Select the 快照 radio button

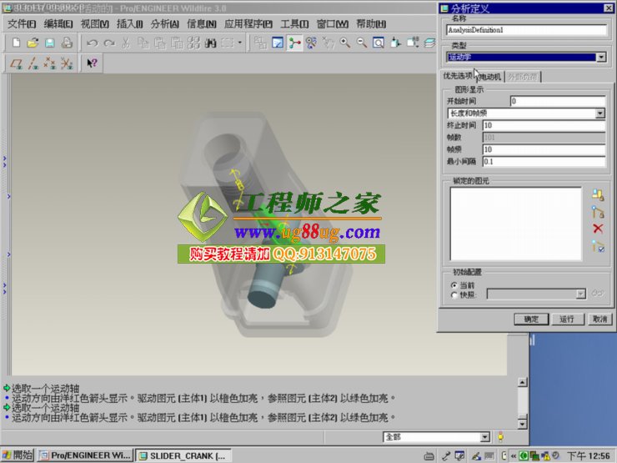(454, 294)
